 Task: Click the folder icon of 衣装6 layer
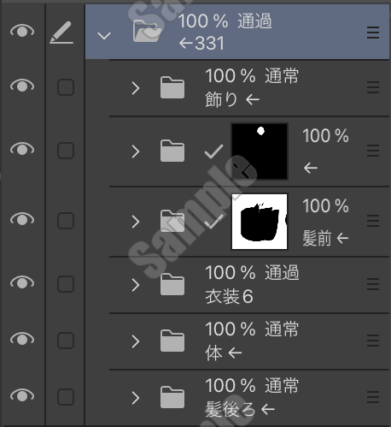pos(172,284)
